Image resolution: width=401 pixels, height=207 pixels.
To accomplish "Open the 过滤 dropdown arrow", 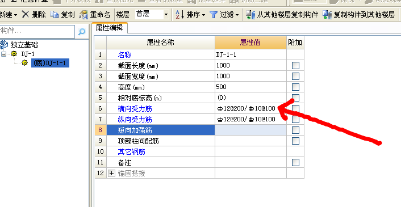I will pyautogui.click(x=237, y=15).
